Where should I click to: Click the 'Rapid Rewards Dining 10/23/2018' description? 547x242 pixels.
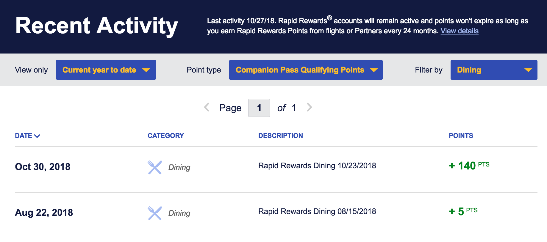tap(317, 166)
